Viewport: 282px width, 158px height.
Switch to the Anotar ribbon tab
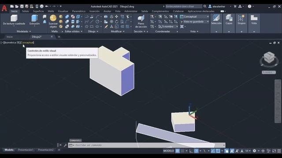(x=107, y=11)
